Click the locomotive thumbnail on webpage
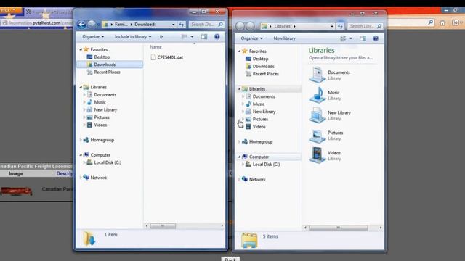The height and width of the screenshot is (261, 465). 16,191
